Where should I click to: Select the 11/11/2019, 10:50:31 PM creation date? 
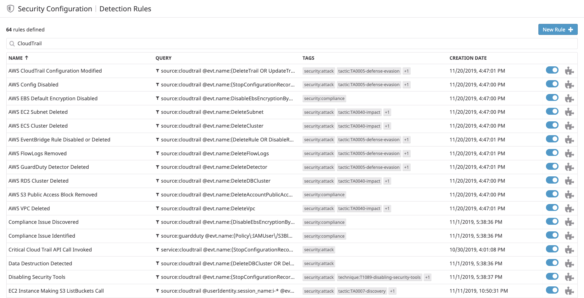(479, 291)
